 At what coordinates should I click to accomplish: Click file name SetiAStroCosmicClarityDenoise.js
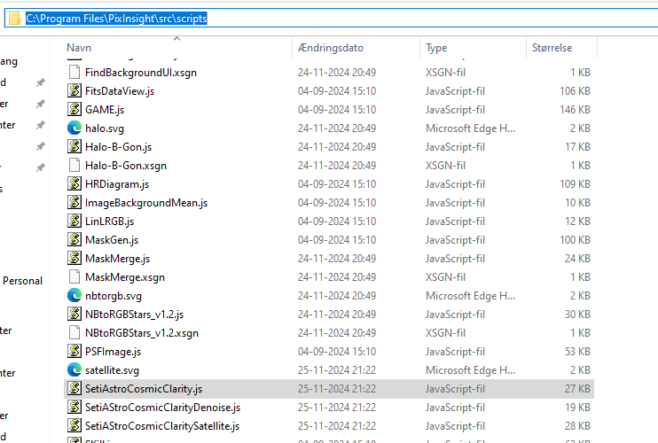[x=163, y=408]
